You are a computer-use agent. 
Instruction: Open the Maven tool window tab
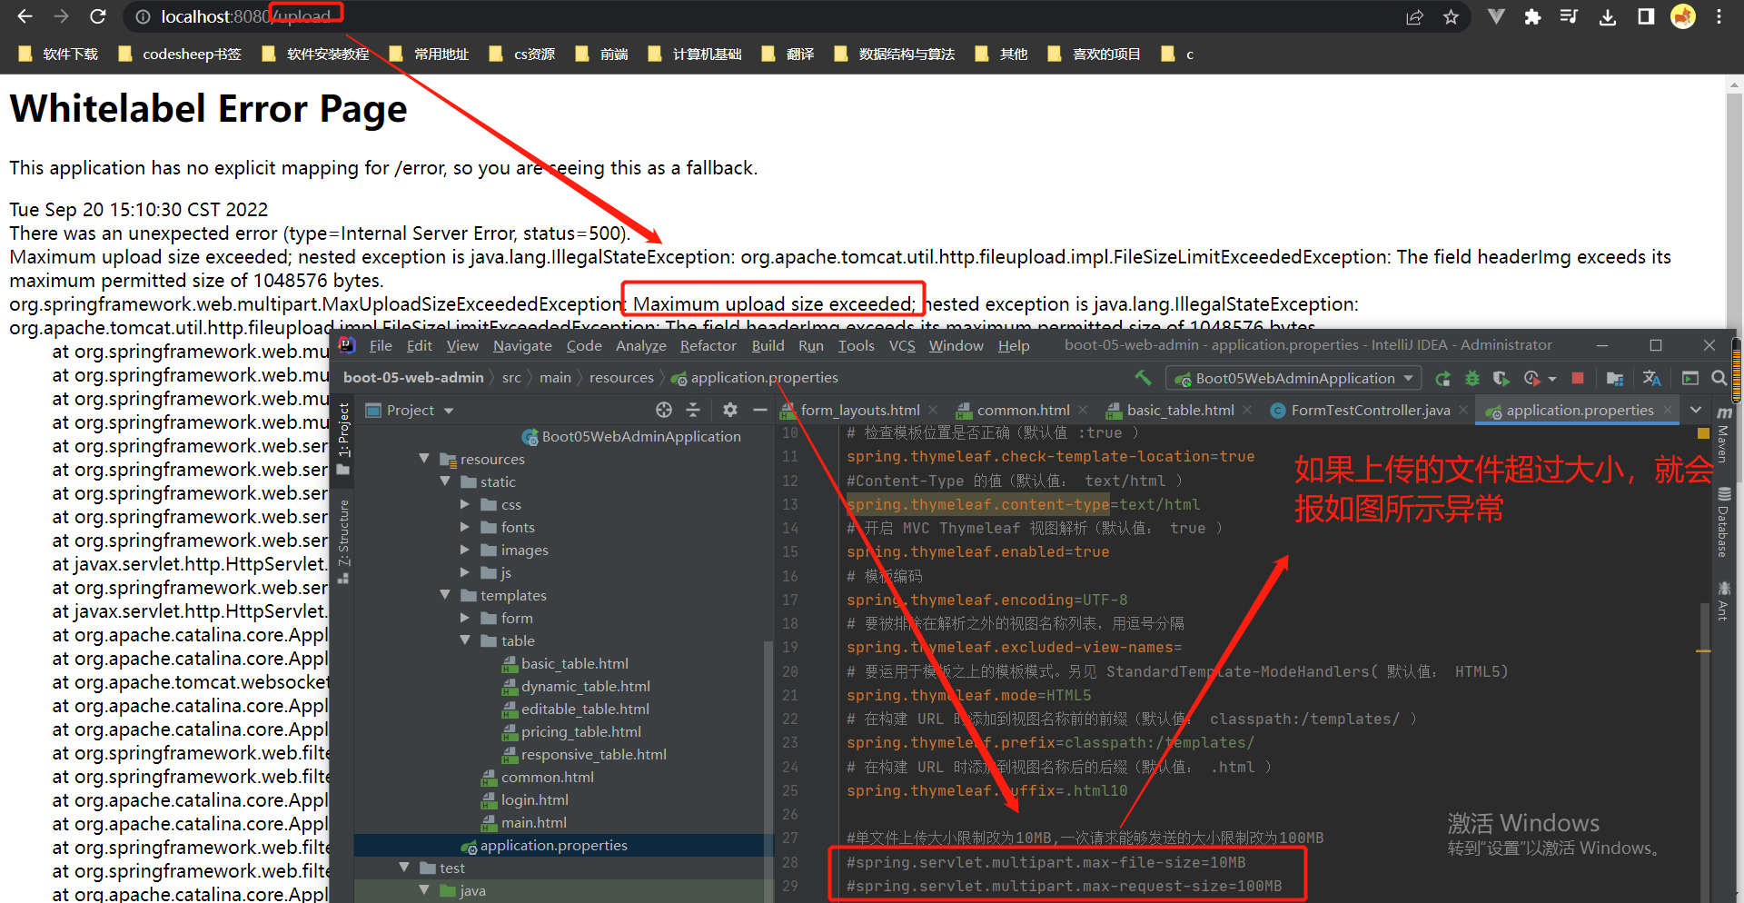[x=1722, y=438]
